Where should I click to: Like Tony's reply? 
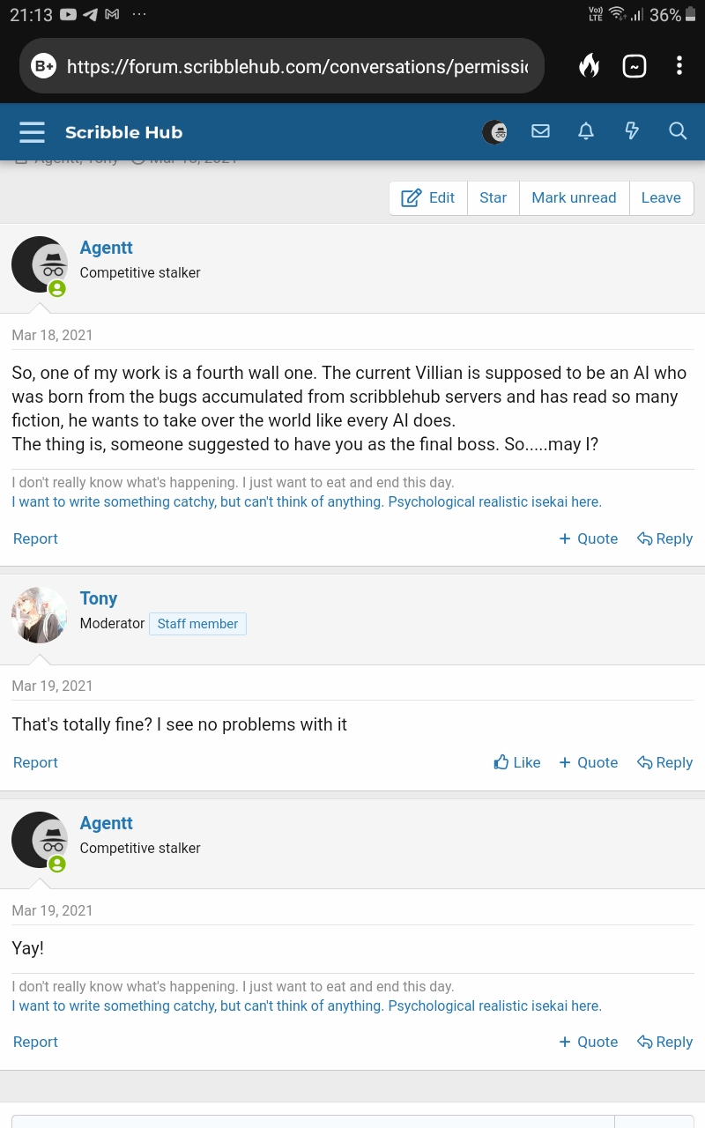click(517, 762)
